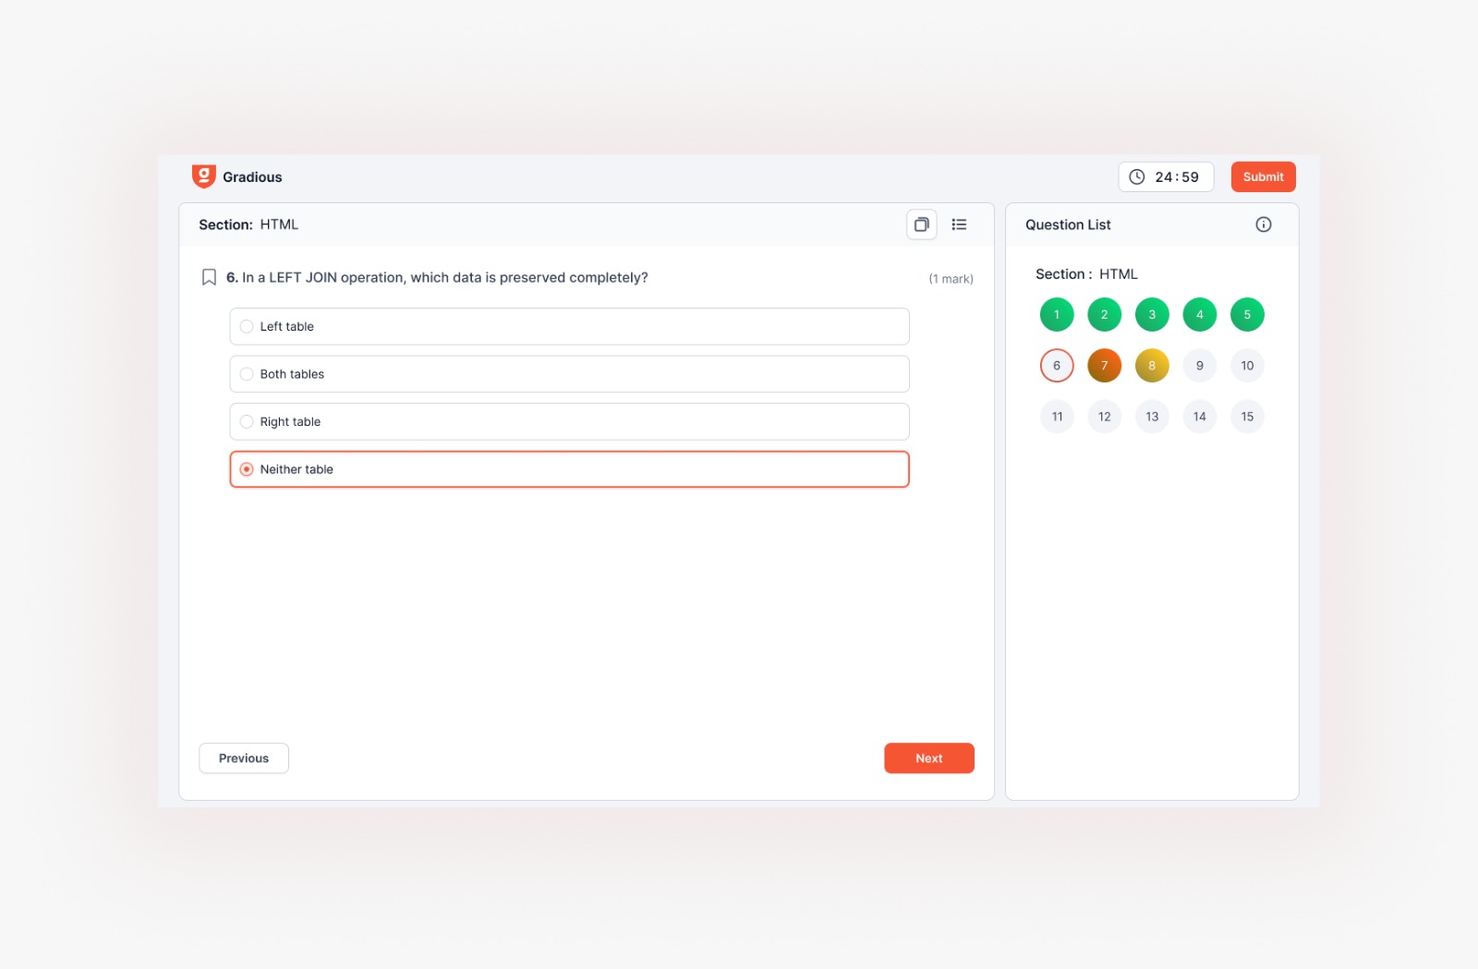The image size is (1478, 969).
Task: Click the timer clock icon
Action: [x=1137, y=177]
